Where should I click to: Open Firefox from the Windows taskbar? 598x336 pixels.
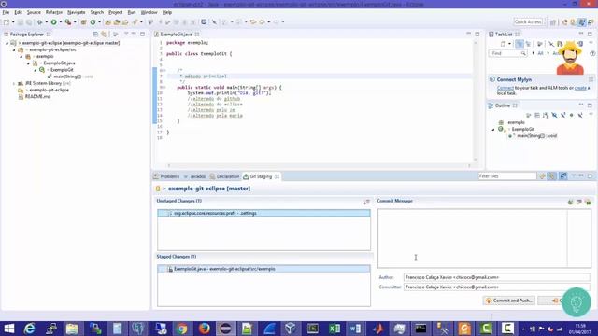(204, 329)
